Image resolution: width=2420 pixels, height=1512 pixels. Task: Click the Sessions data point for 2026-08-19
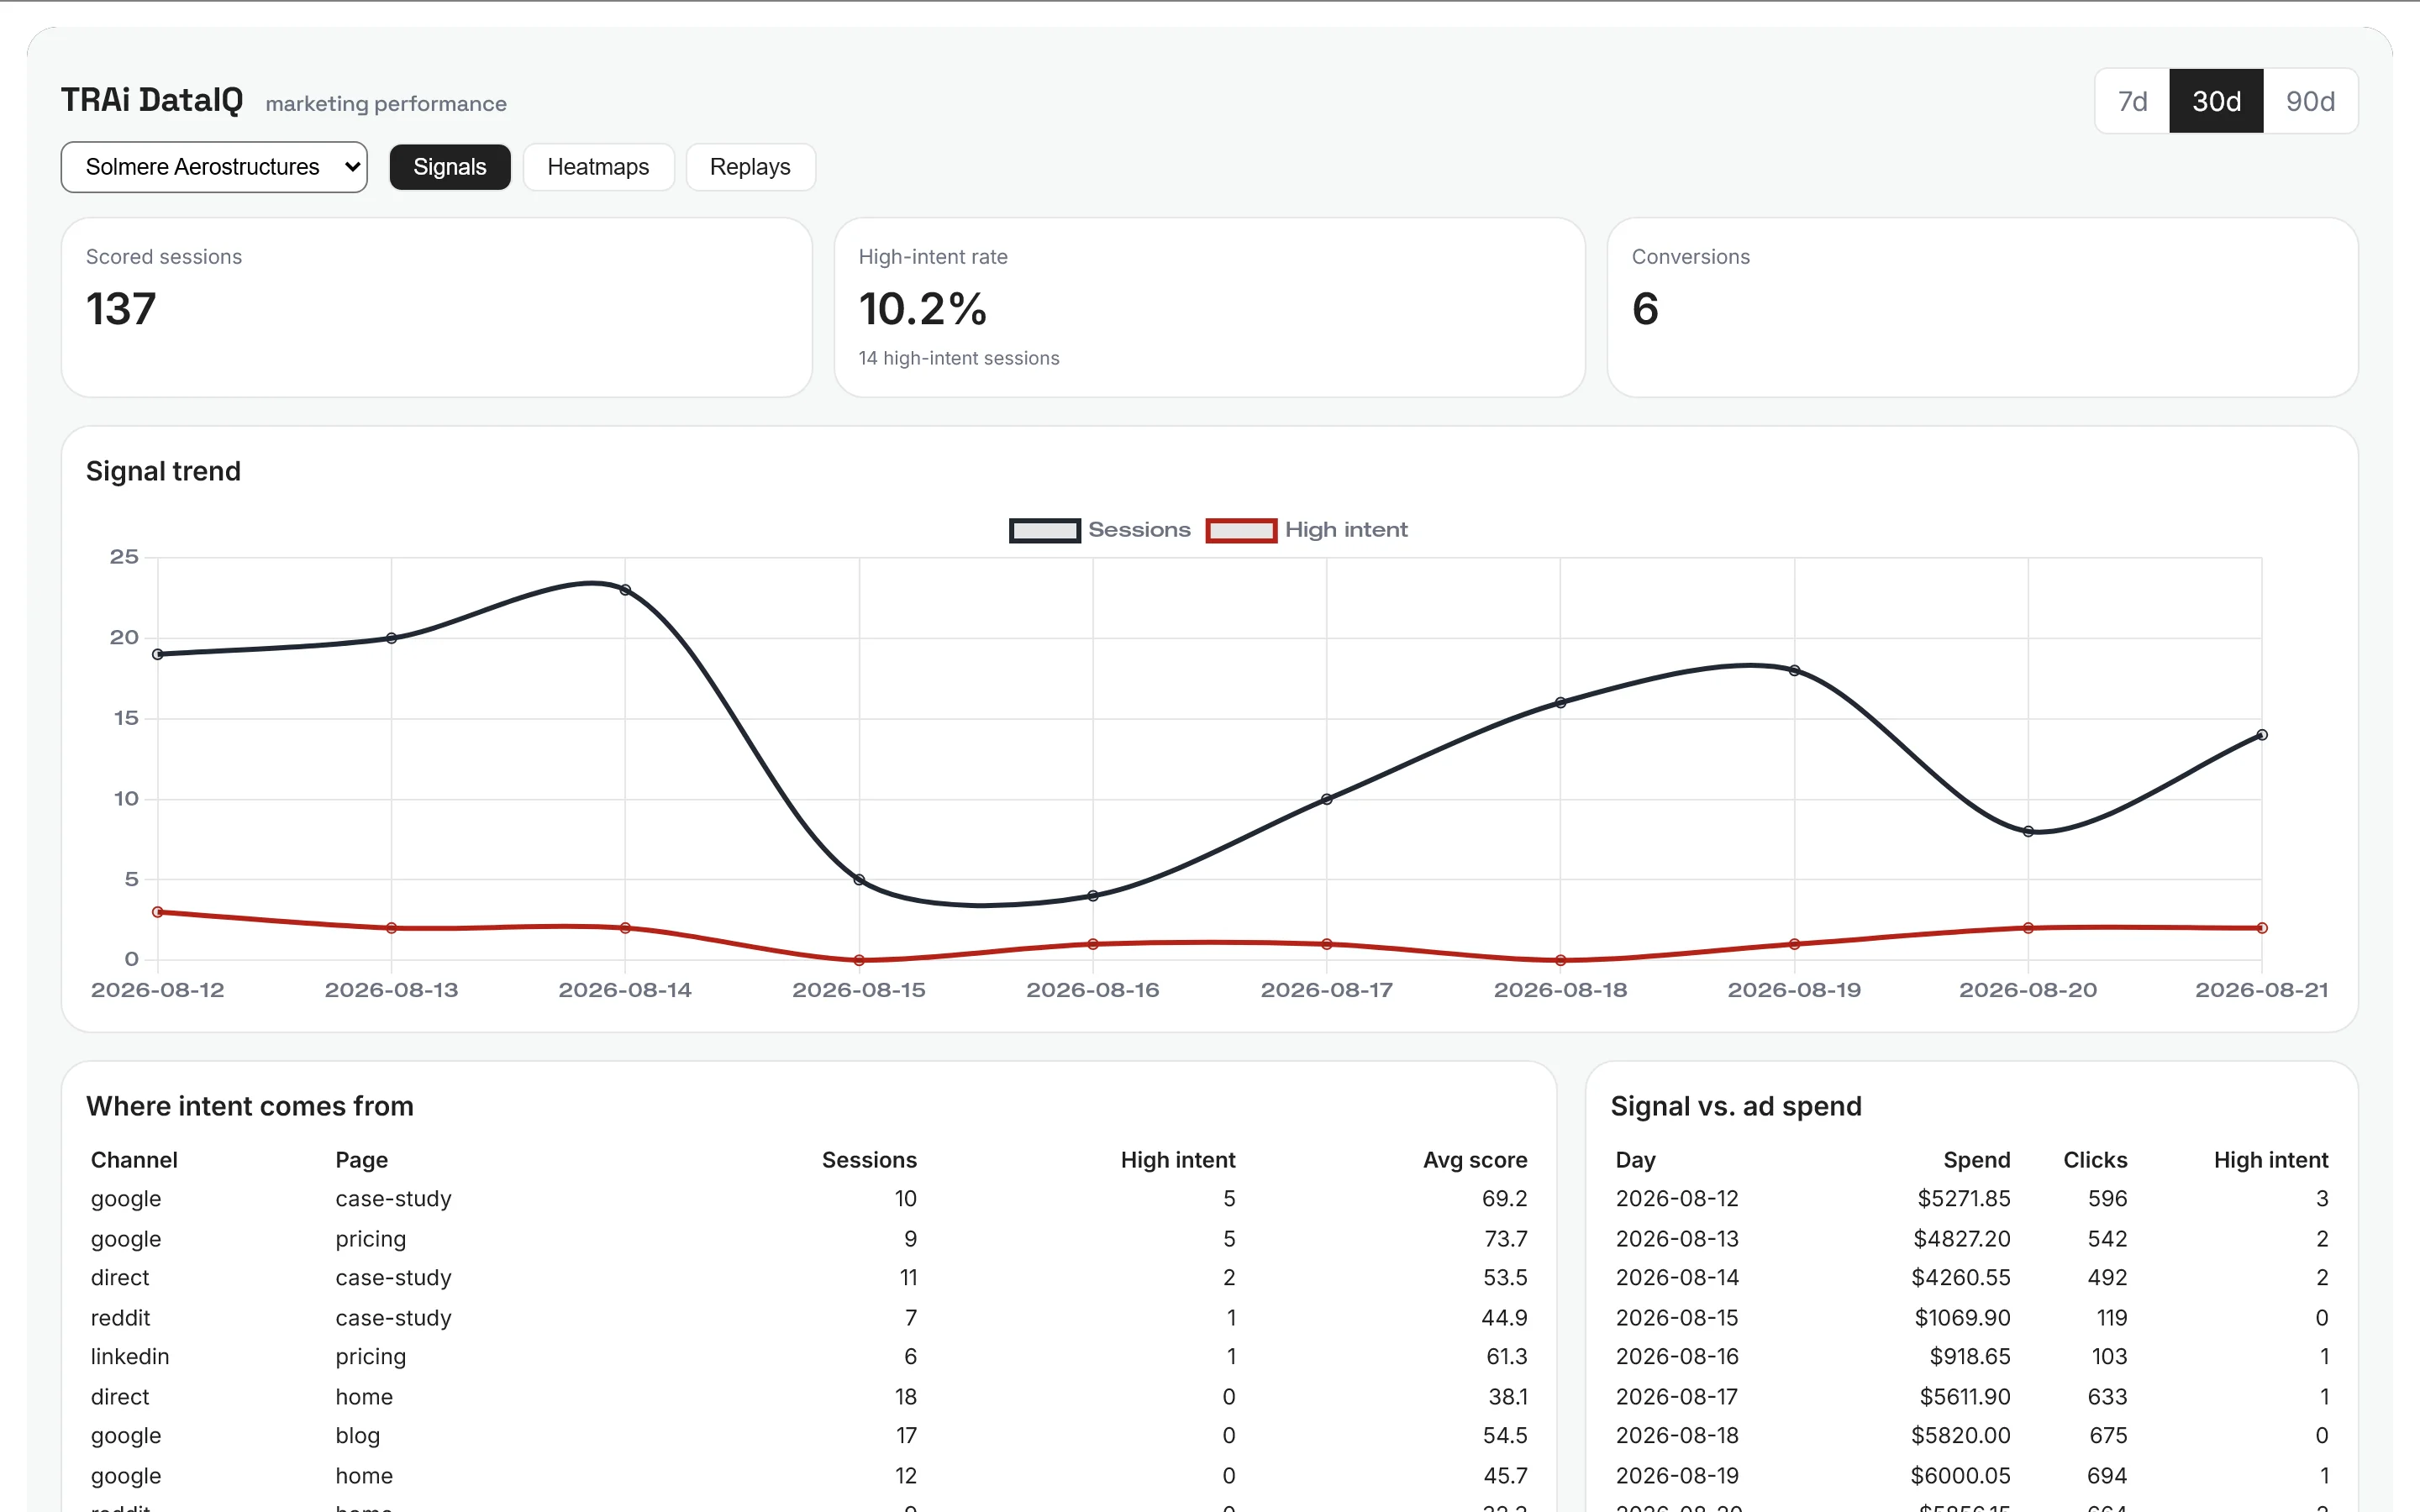[x=1794, y=671]
